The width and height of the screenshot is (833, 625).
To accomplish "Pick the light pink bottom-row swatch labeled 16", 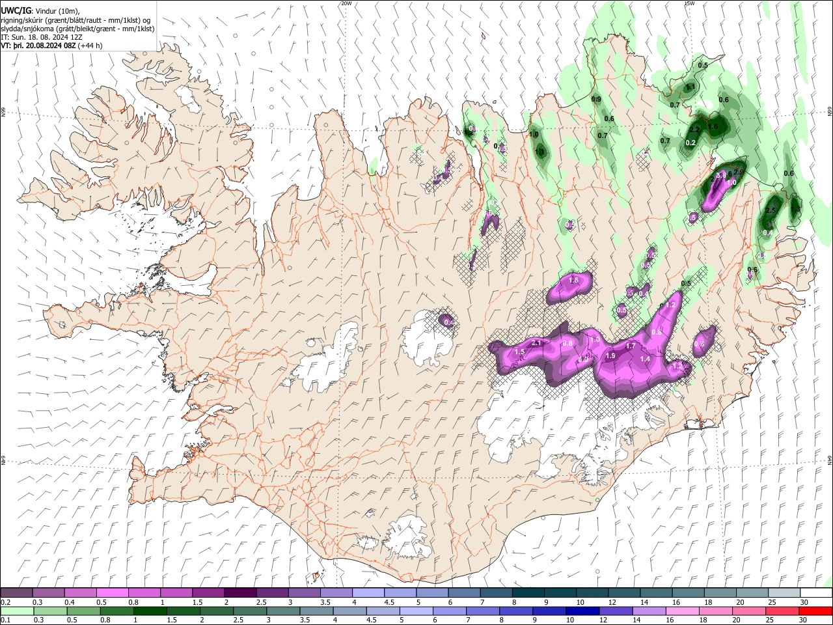I will click(x=683, y=611).
